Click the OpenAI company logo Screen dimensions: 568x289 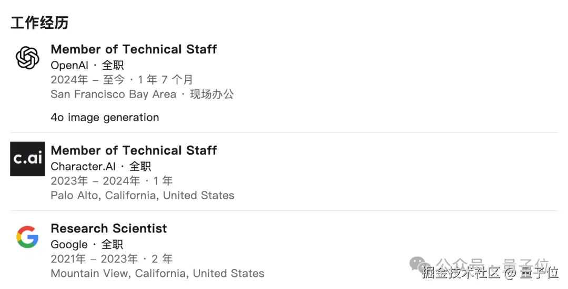pos(27,58)
